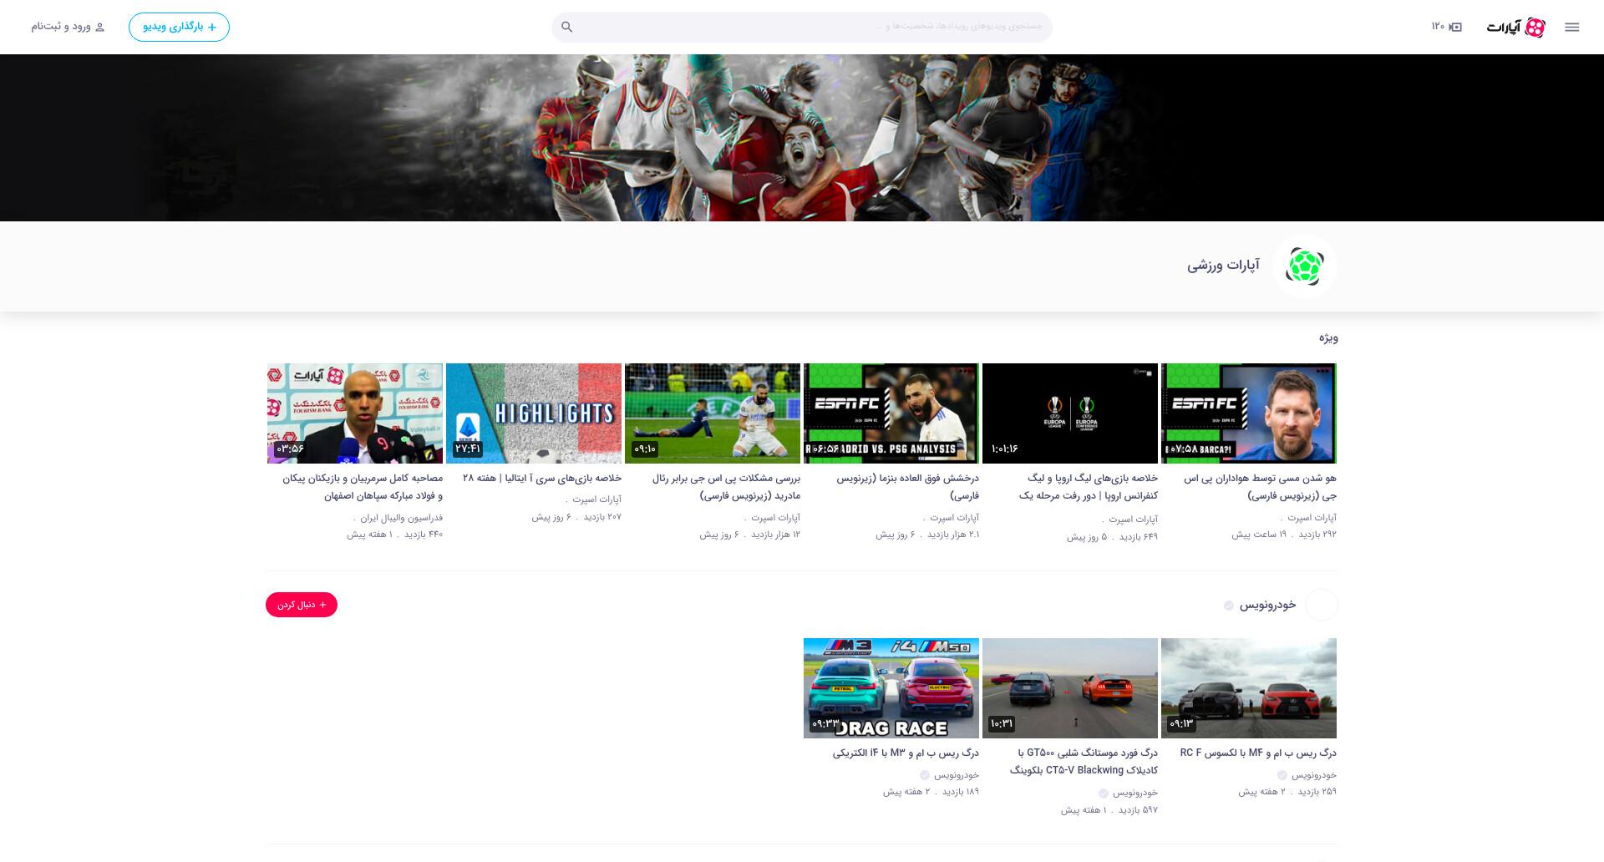Click the Messi booed video title

[1260, 487]
